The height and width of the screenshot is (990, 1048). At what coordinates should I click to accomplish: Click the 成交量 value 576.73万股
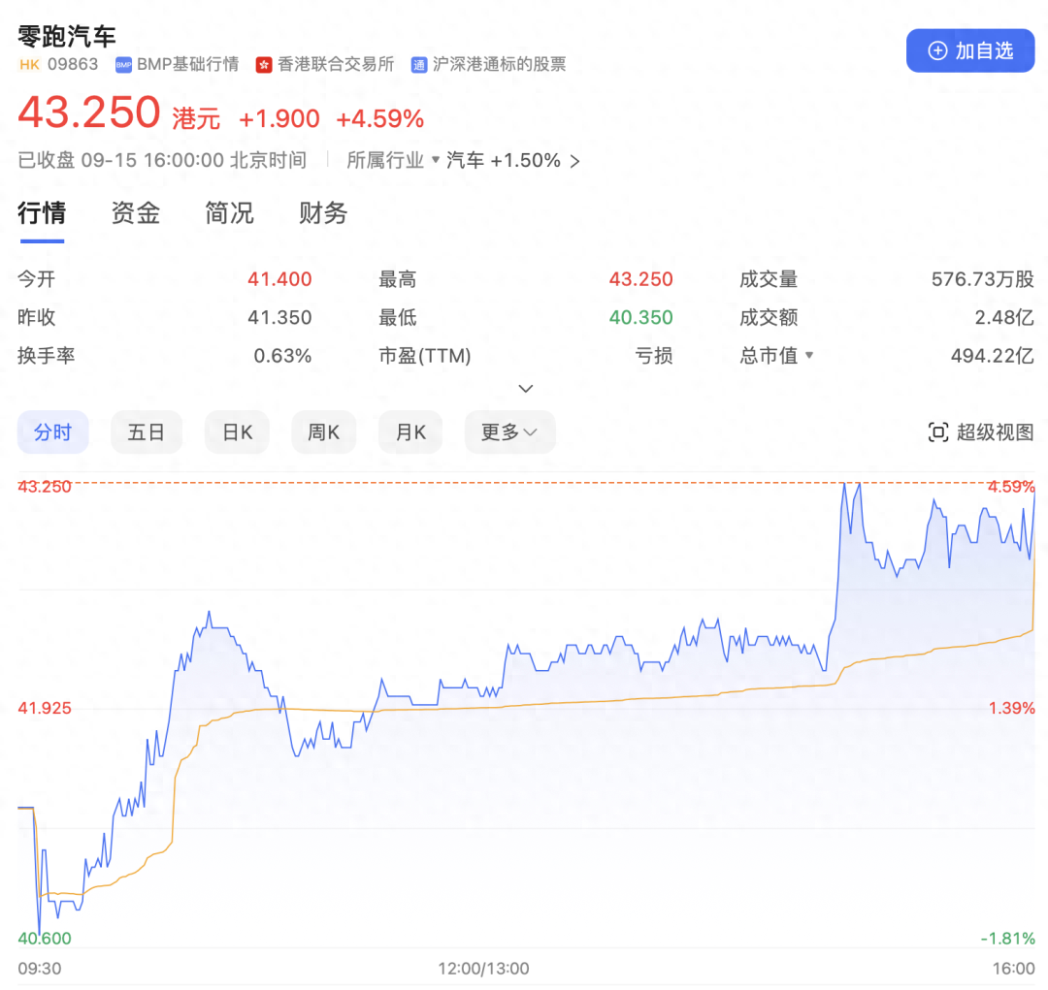tap(983, 279)
